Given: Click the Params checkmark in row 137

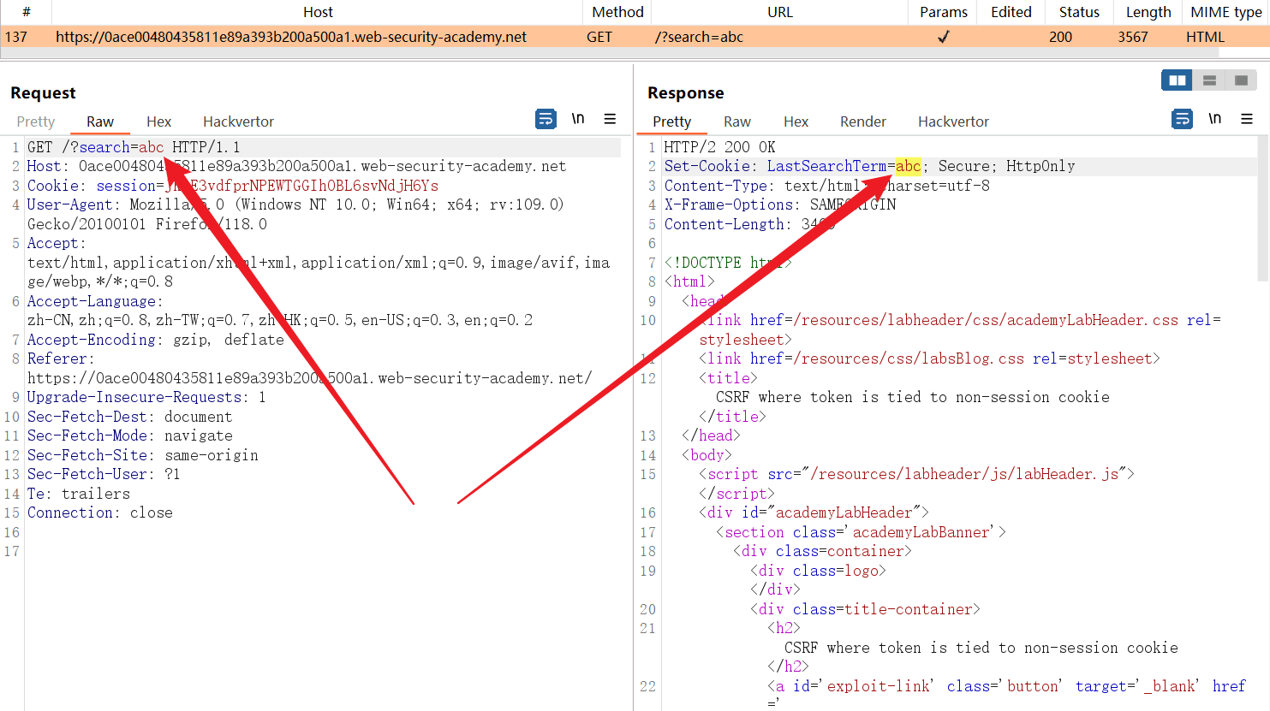Looking at the screenshot, I should pos(944,37).
